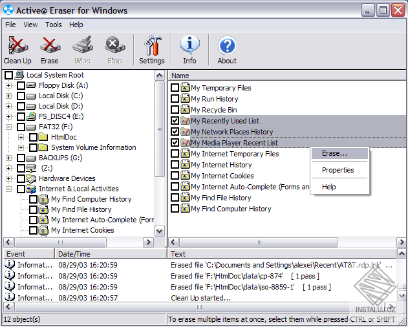Image resolution: width=408 pixels, height=327 pixels.
Task: Select the Local System Root computer icon
Action: tap(19, 75)
